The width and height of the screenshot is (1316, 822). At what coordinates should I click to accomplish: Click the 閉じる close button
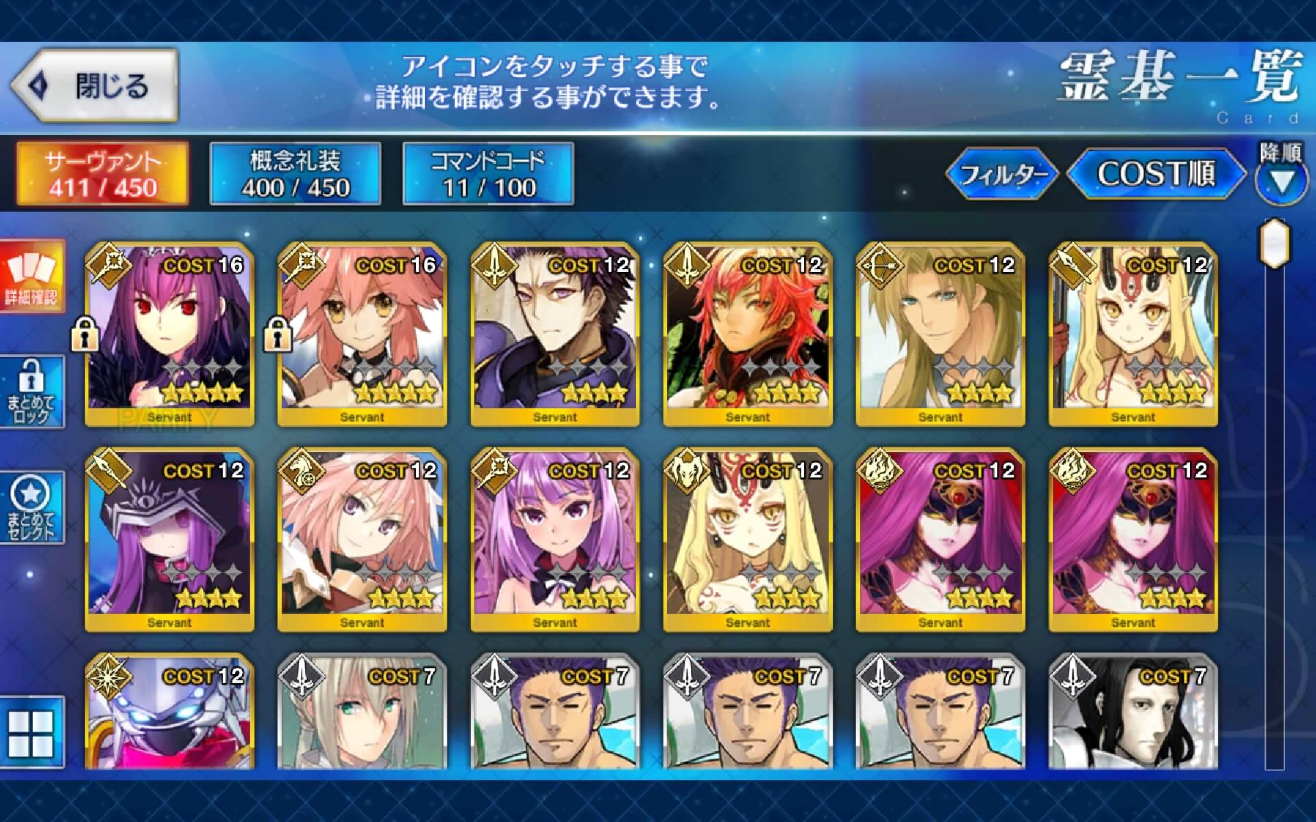click(94, 86)
